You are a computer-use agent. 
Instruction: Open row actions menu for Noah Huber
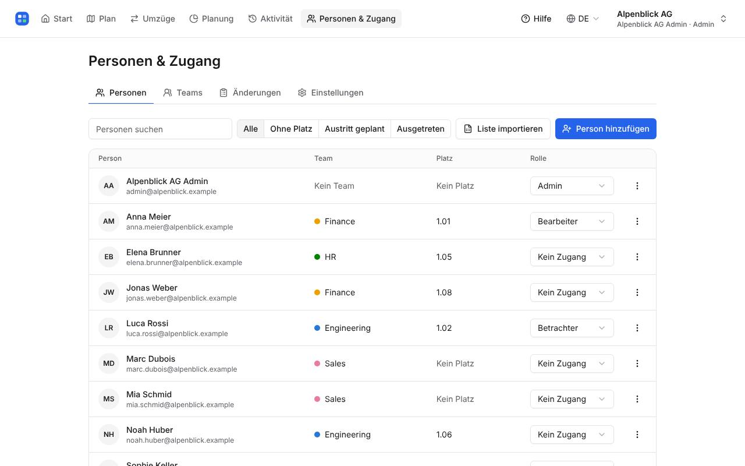[637, 435]
